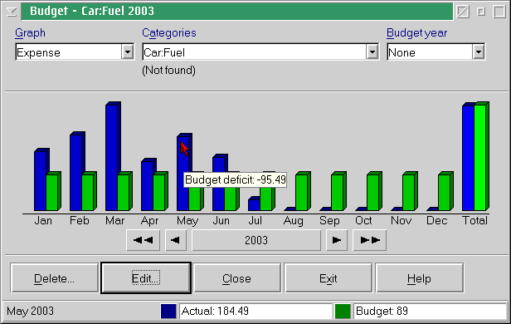Click the Close button
This screenshot has height=324, width=511.
pos(237,278)
